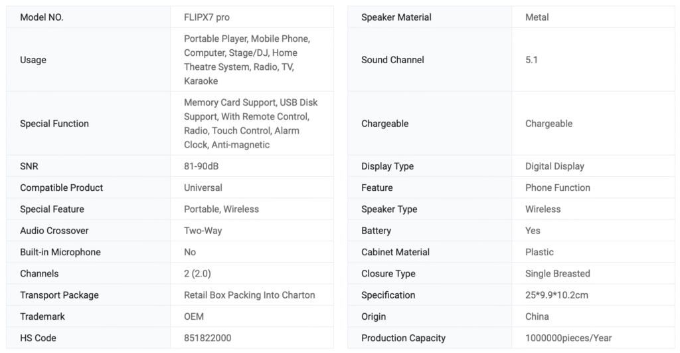Click the Built-in Microphone label
680x353 pixels.
coord(60,252)
